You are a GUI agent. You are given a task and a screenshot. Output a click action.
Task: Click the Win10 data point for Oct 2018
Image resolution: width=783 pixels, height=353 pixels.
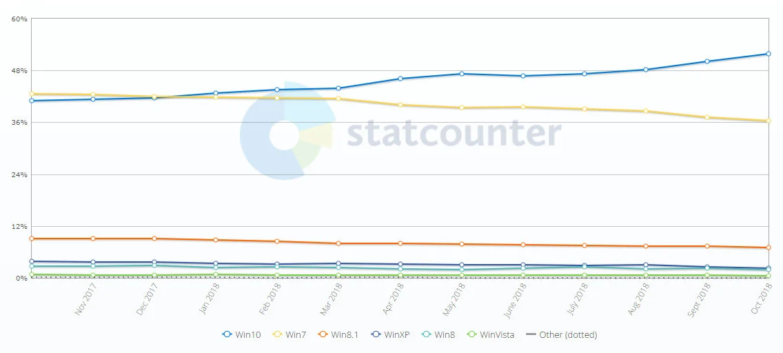[769, 54]
